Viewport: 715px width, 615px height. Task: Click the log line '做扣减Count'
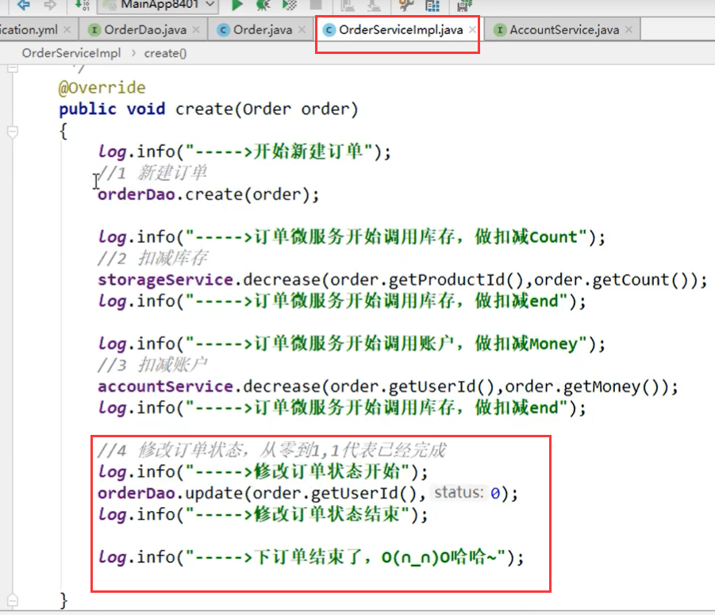coord(352,237)
